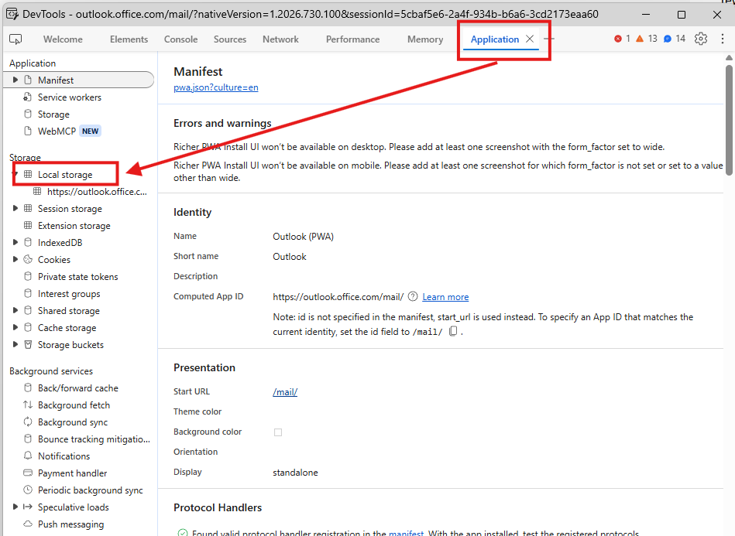Expand the Shared storage arrow

coord(15,310)
